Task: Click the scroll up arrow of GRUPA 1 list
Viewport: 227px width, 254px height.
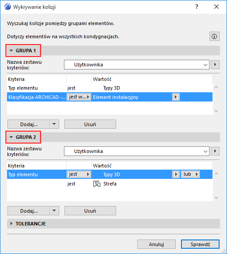Action: (x=216, y=87)
